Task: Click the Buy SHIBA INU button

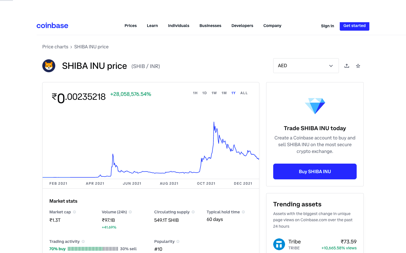Action: 315,171
